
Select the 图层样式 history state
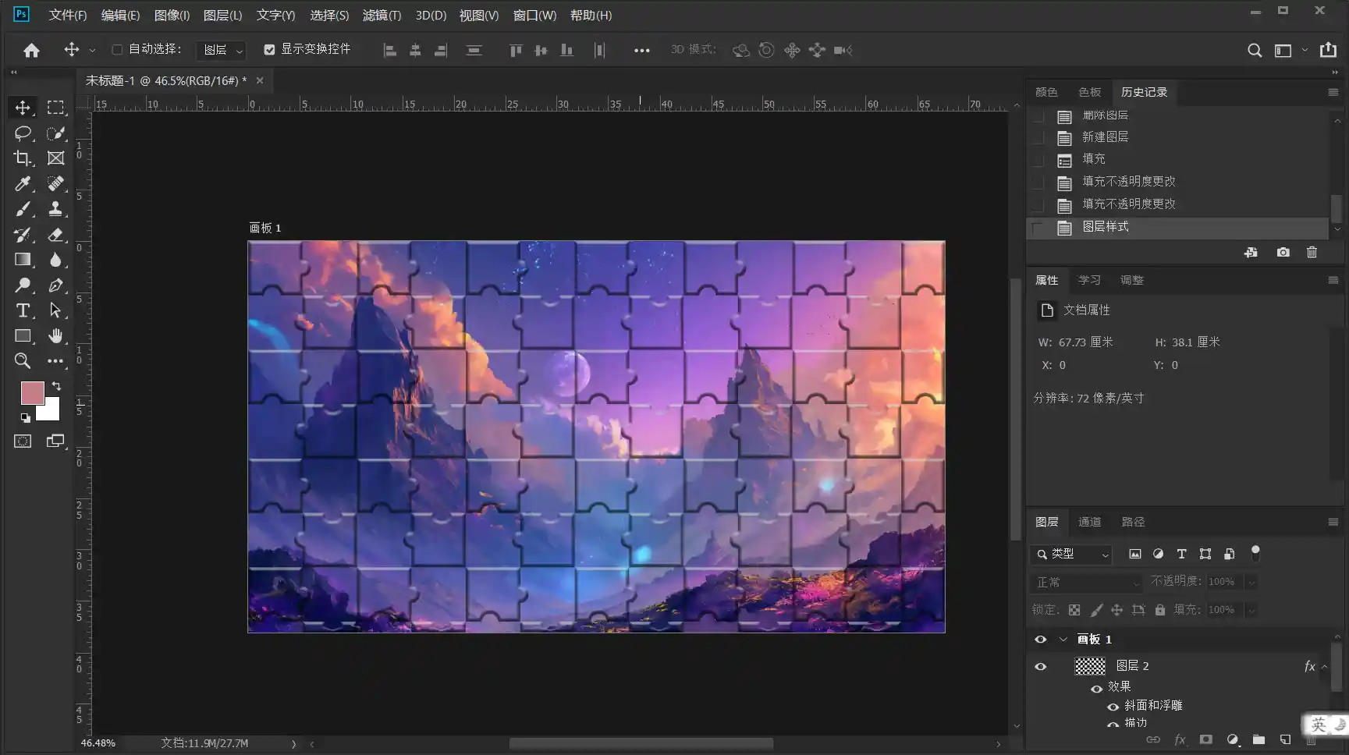pos(1177,228)
